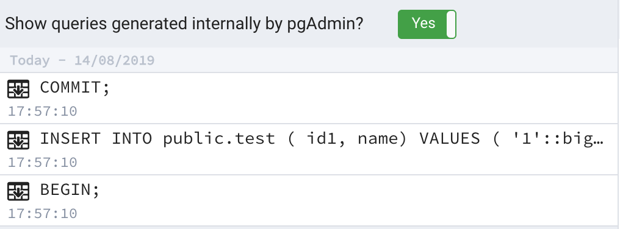620x229 pixels.
Task: Click the "Show queries generated internally" label
Action: point(184,24)
